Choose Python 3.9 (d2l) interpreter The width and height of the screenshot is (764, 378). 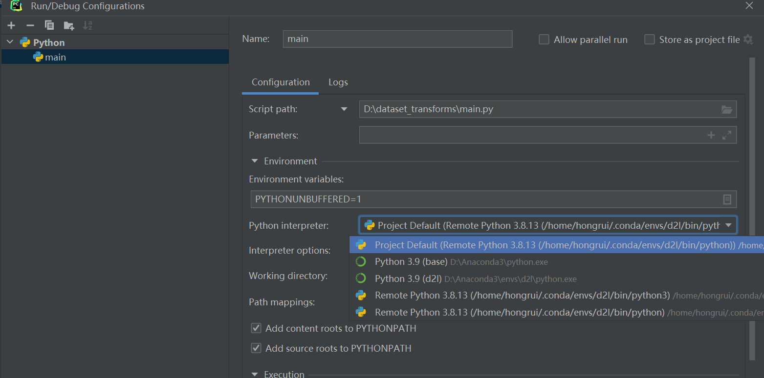point(556,279)
